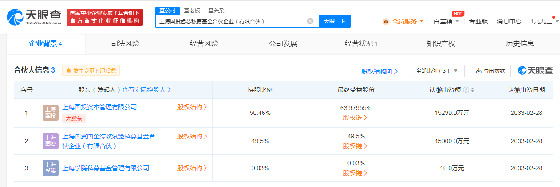Open 上海国资国企综改试验私募基金合伙企业 link
The height and width of the screenshot is (187, 560).
click(109, 141)
